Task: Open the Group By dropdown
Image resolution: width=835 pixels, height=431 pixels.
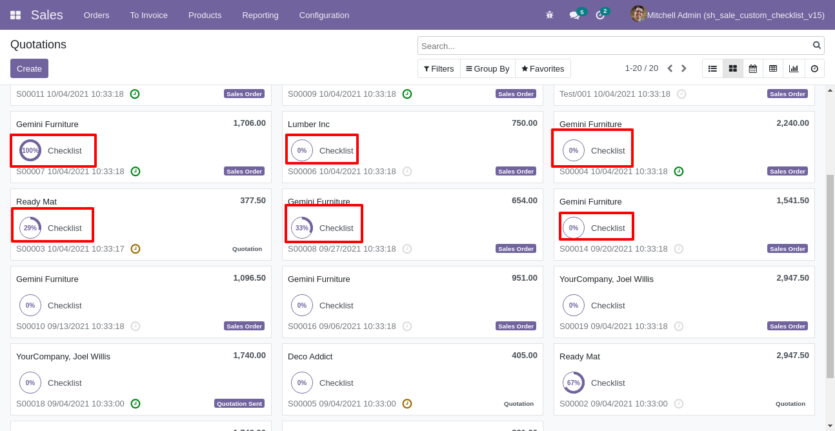Action: [488, 68]
